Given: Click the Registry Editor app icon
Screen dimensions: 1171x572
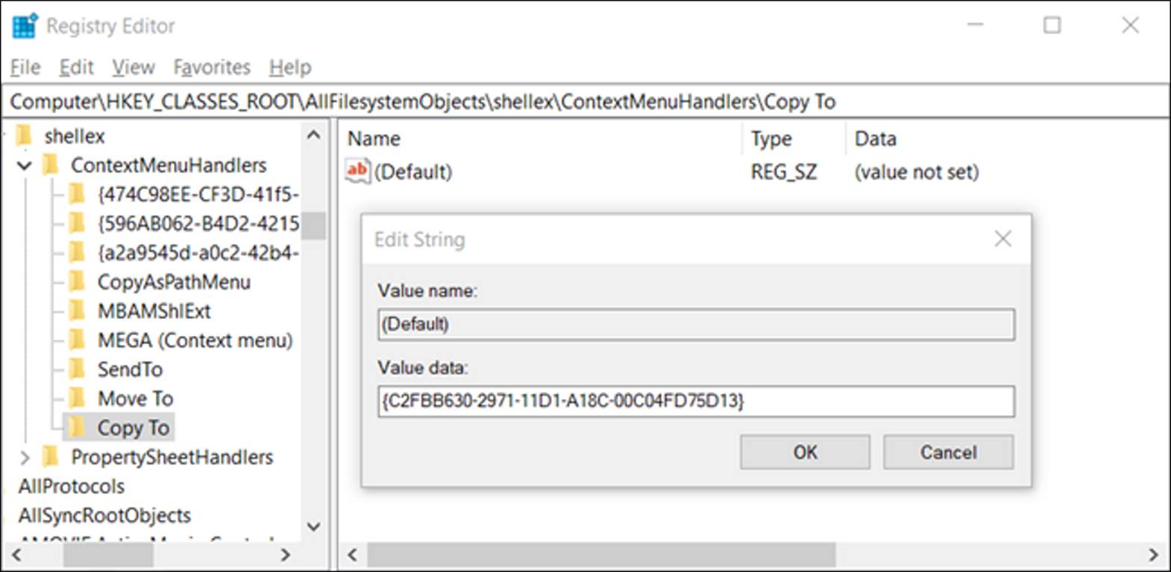Looking at the screenshot, I should pos(25,26).
